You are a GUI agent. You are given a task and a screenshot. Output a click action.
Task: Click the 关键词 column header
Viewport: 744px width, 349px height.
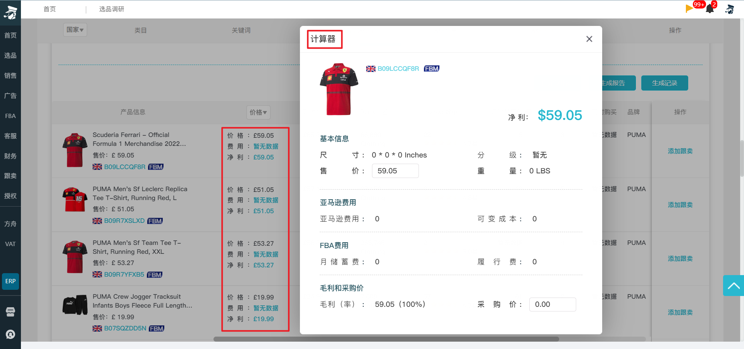pyautogui.click(x=241, y=30)
